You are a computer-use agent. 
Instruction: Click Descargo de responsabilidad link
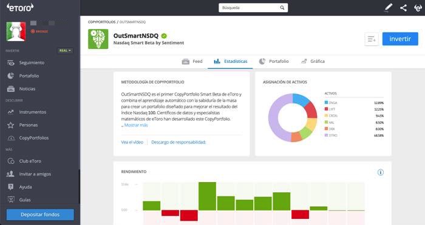tap(178, 142)
